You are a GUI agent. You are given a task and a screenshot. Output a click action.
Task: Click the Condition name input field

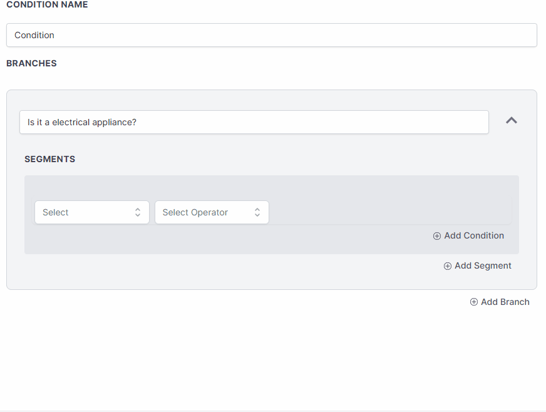tap(271, 35)
